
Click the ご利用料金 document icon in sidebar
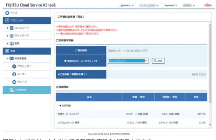coord(11,90)
